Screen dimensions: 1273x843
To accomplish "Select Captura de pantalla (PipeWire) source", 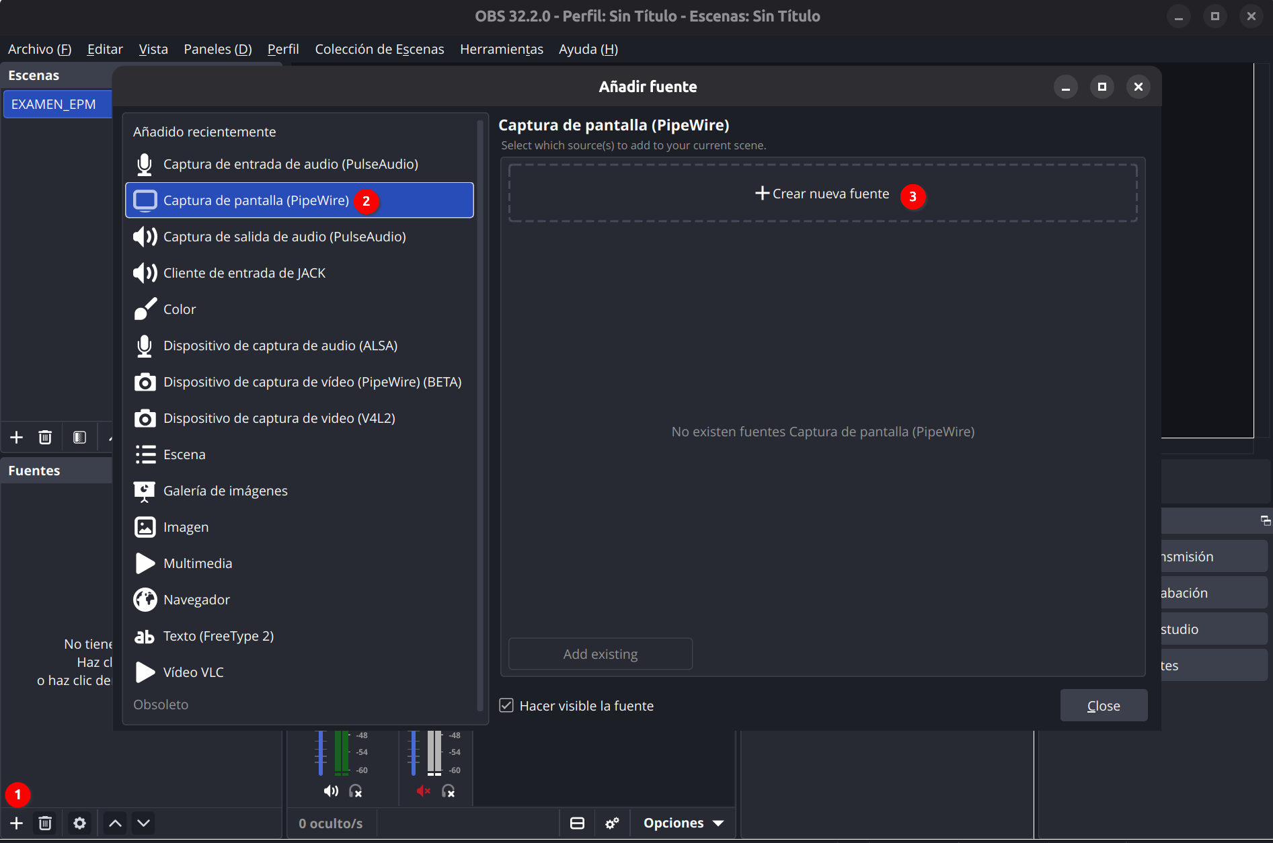I will [299, 200].
